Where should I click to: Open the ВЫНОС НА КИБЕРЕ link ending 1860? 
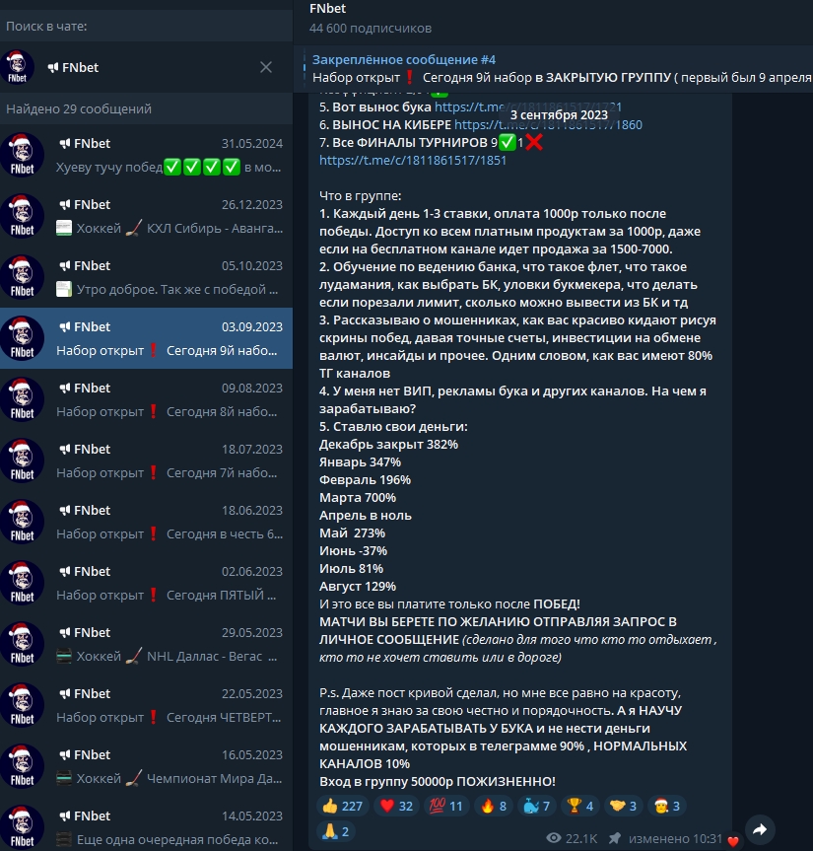[x=548, y=125]
